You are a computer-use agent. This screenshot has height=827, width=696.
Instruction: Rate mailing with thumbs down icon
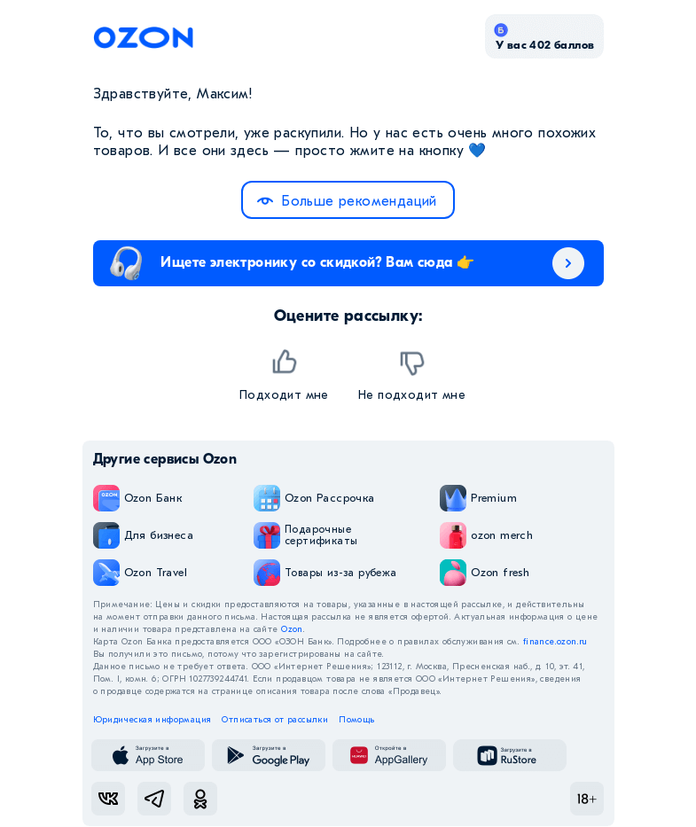coord(412,363)
